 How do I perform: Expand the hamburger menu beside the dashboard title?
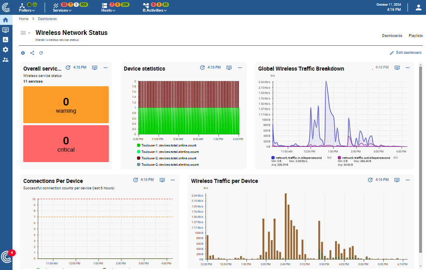tap(24, 32)
